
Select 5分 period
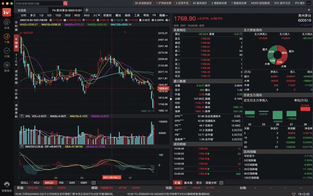tap(49, 15)
